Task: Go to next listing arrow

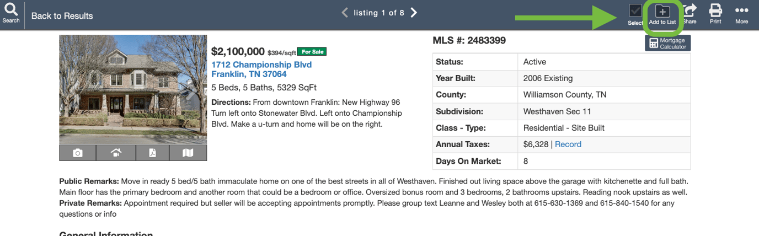Action: pyautogui.click(x=414, y=13)
